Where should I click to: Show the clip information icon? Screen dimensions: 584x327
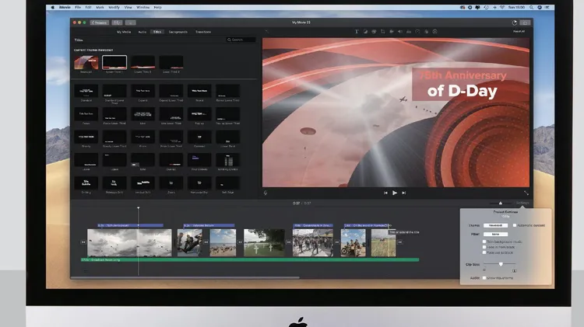pos(434,32)
